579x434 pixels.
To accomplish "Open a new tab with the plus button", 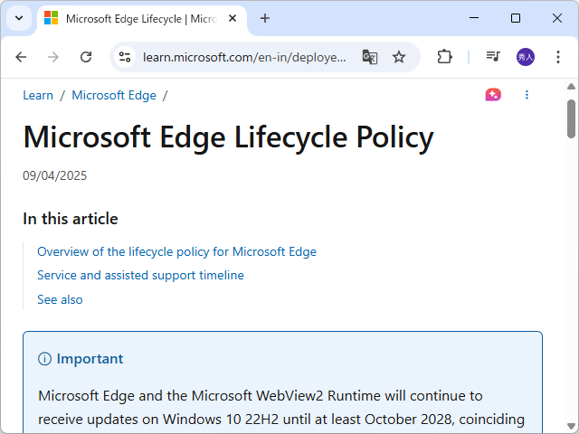I will pyautogui.click(x=265, y=18).
